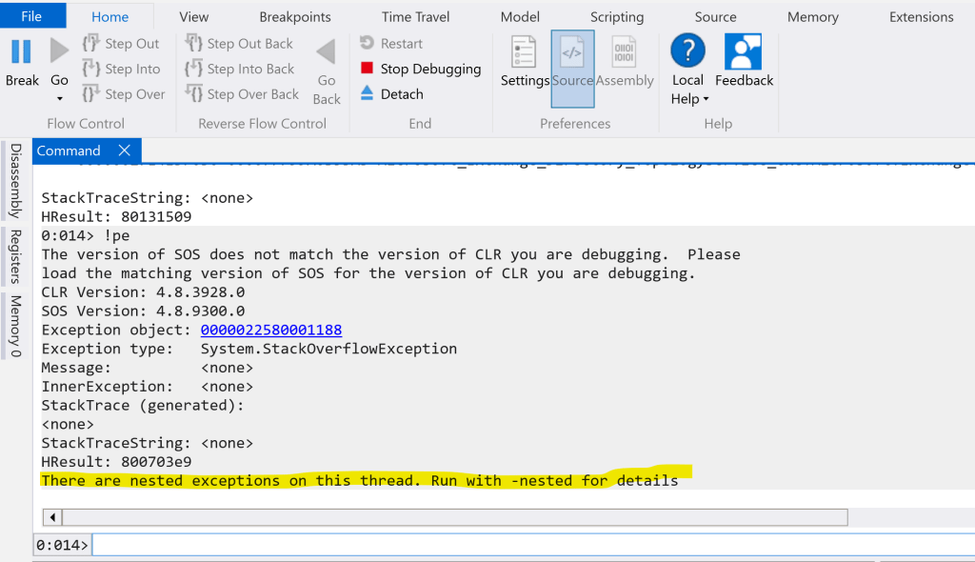Detach the debugger from process

[x=368, y=93]
